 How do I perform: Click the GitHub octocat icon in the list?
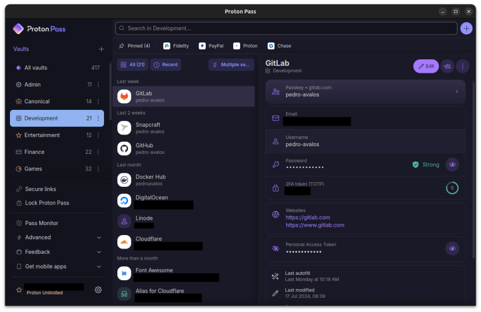(x=125, y=149)
